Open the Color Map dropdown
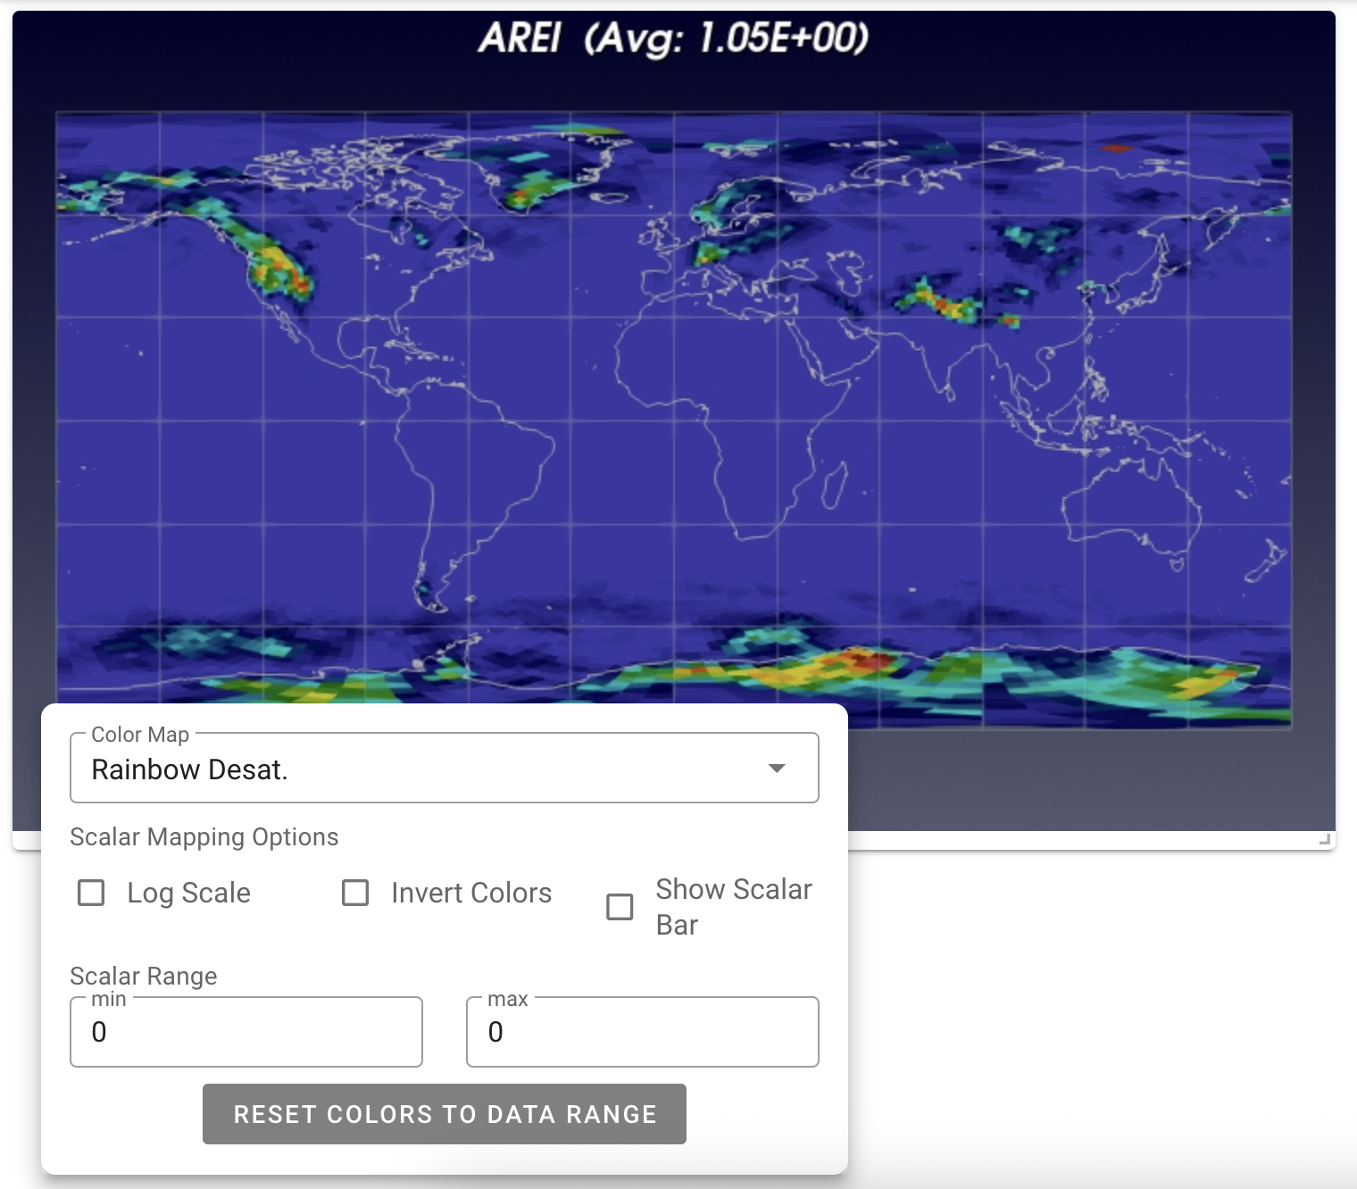The height and width of the screenshot is (1189, 1357). [444, 769]
